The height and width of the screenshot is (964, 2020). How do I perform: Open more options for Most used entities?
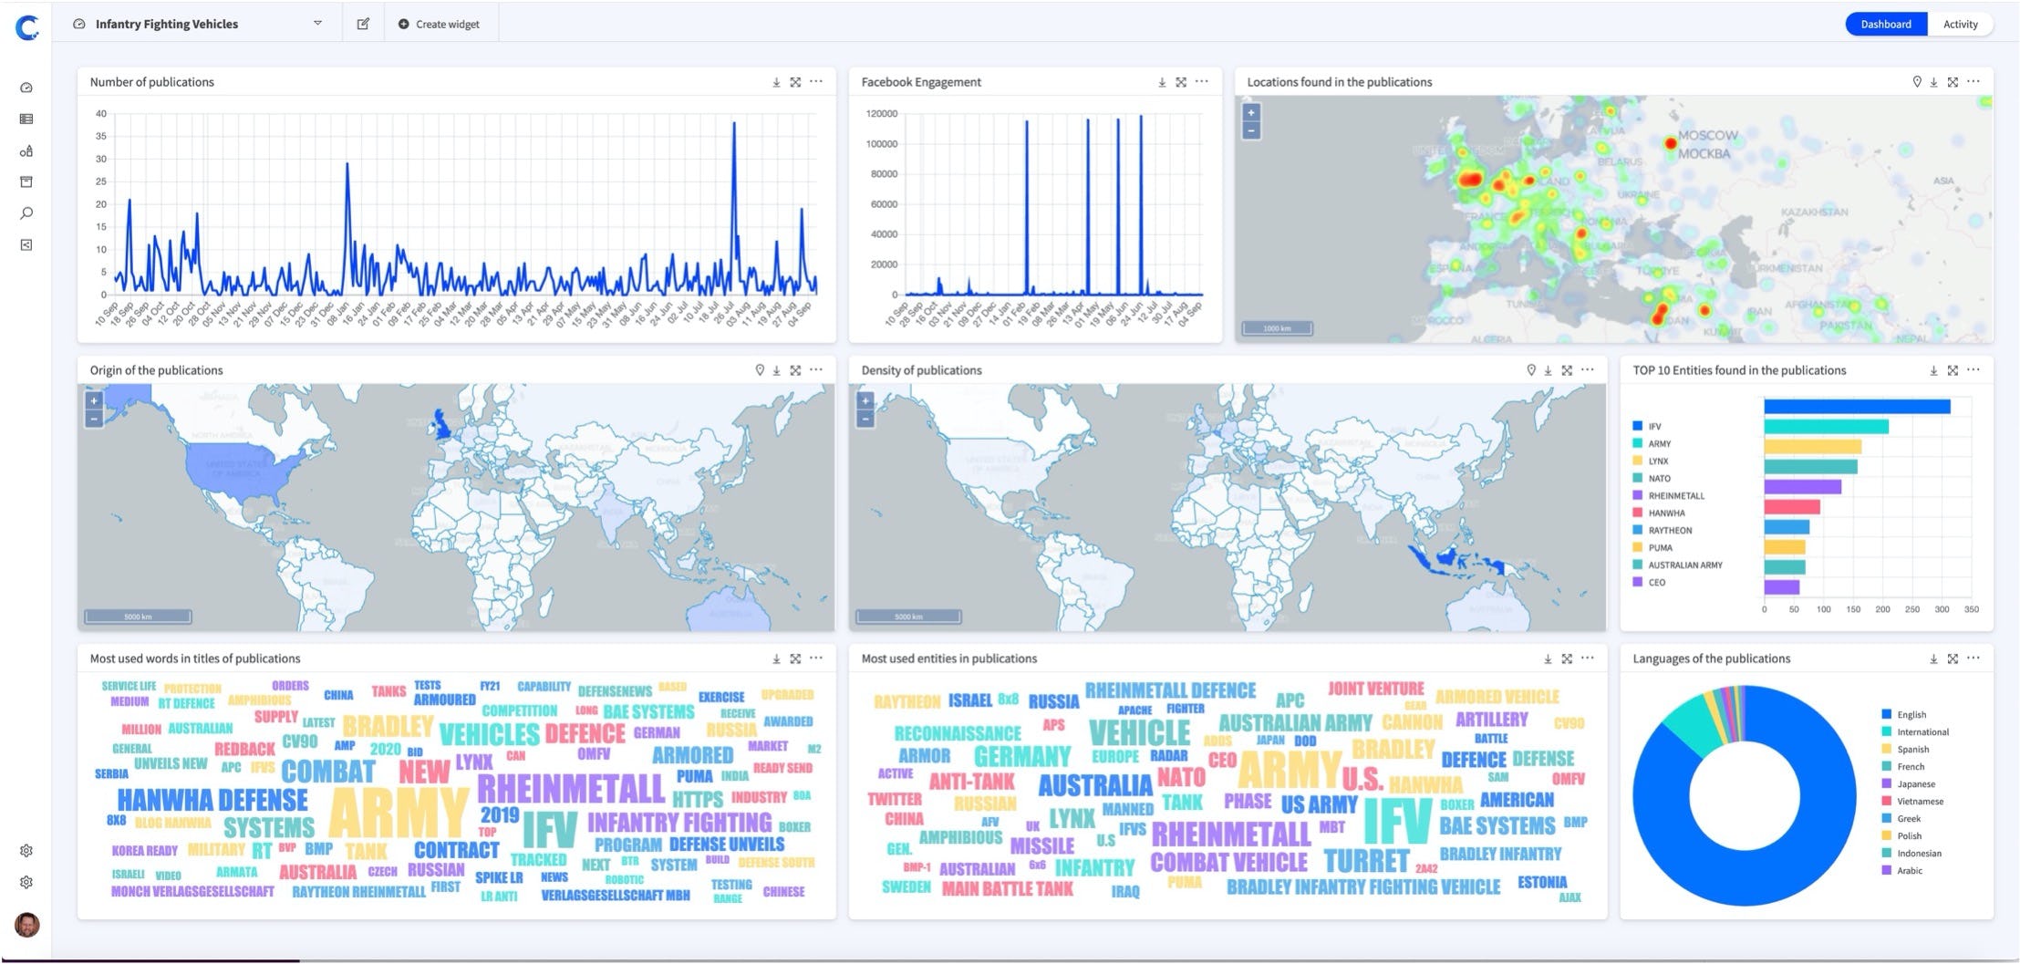(1588, 658)
